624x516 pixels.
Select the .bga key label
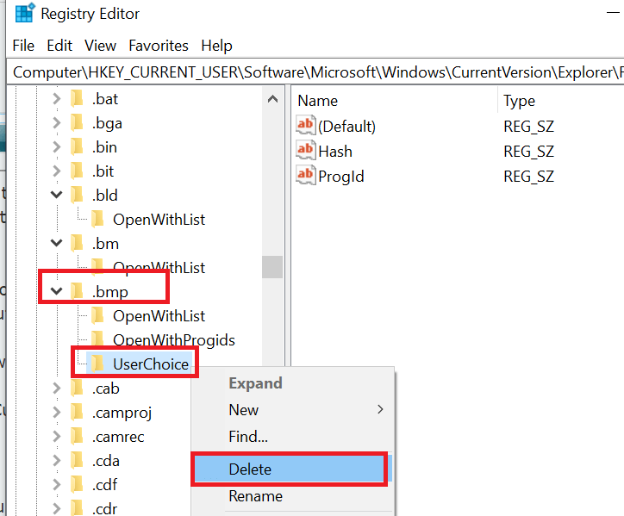pyautogui.click(x=107, y=124)
